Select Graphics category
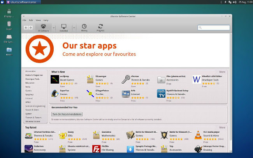Image resolution: width=253 pixels, height=158 pixels. pyautogui.click(x=29, y=95)
